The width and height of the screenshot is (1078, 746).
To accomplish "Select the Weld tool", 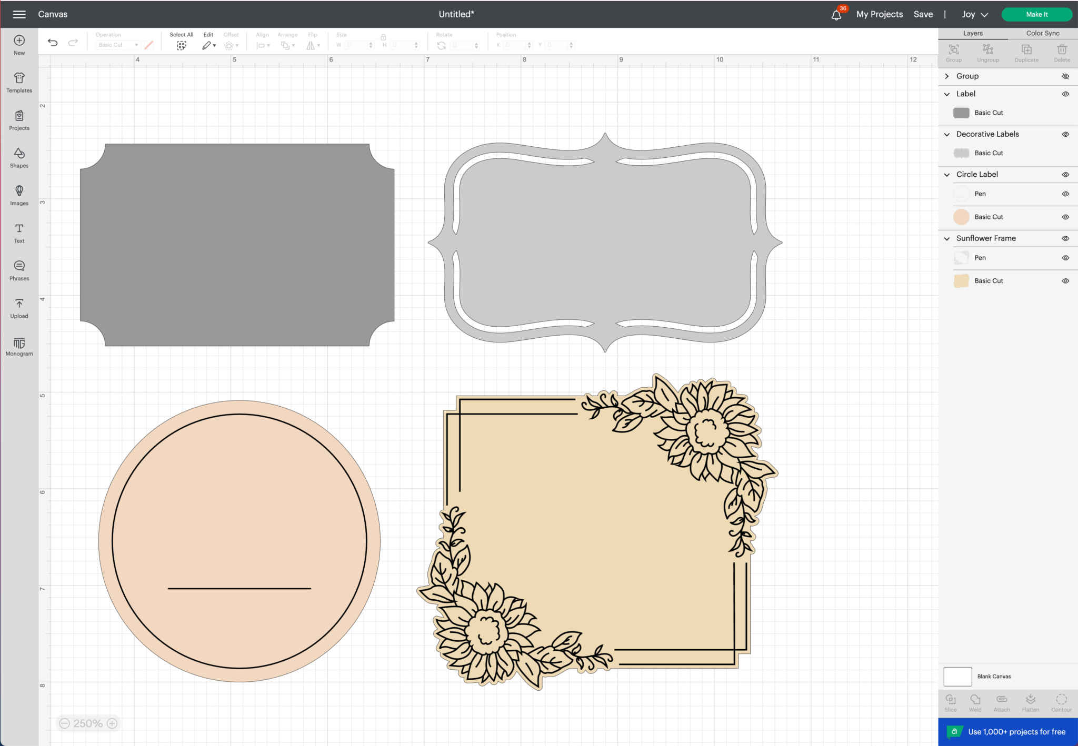I will [975, 701].
